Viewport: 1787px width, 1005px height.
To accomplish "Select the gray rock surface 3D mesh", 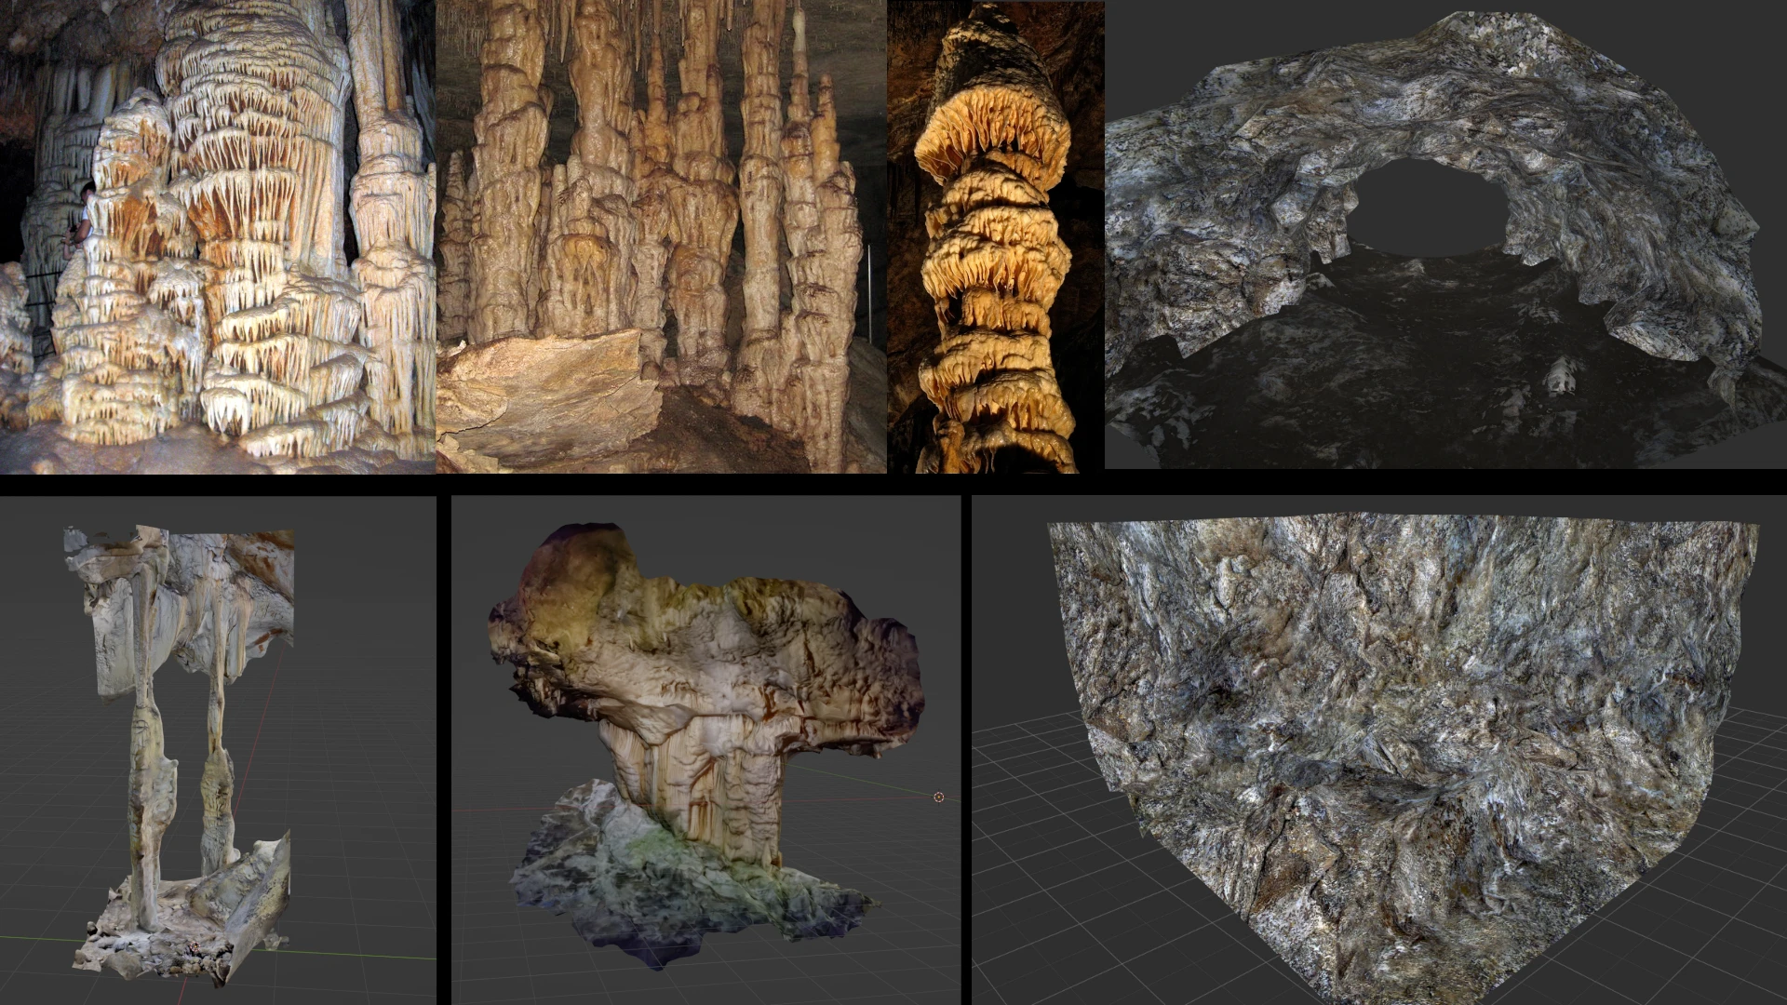I will (x=1379, y=750).
